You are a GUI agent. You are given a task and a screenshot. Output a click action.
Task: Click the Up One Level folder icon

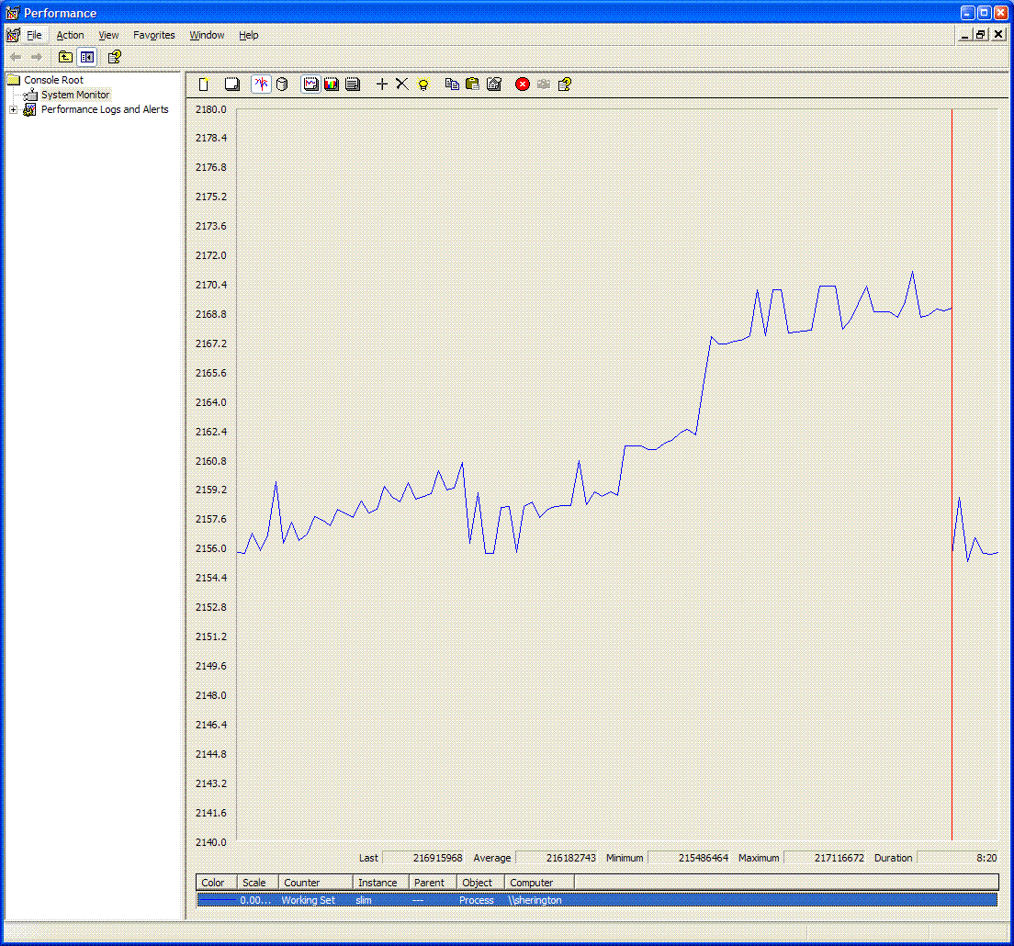click(x=65, y=57)
